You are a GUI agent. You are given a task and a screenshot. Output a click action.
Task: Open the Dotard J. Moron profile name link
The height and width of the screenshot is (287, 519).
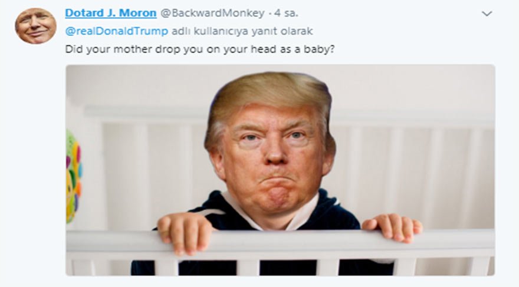tap(110, 13)
